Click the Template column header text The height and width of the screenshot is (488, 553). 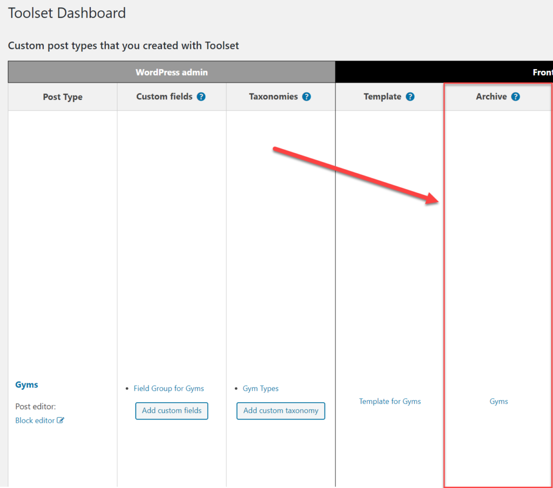tap(382, 97)
